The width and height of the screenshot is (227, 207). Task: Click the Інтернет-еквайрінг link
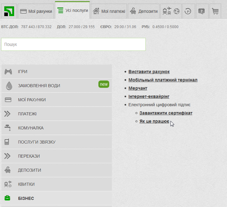tap(149, 97)
